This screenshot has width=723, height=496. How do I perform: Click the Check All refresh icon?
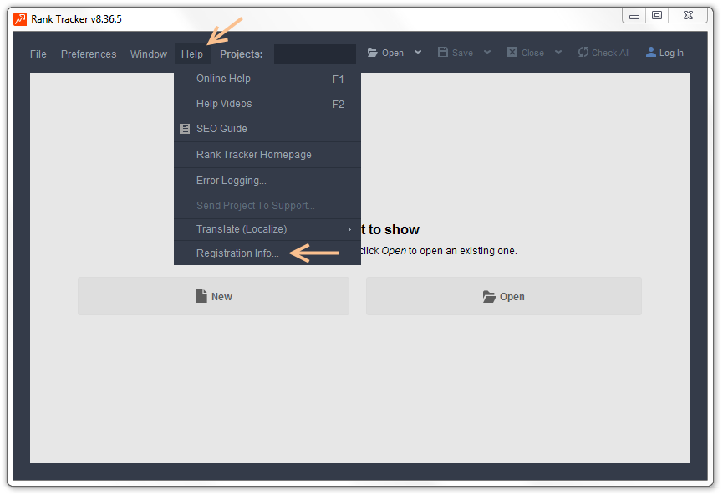pyautogui.click(x=583, y=52)
